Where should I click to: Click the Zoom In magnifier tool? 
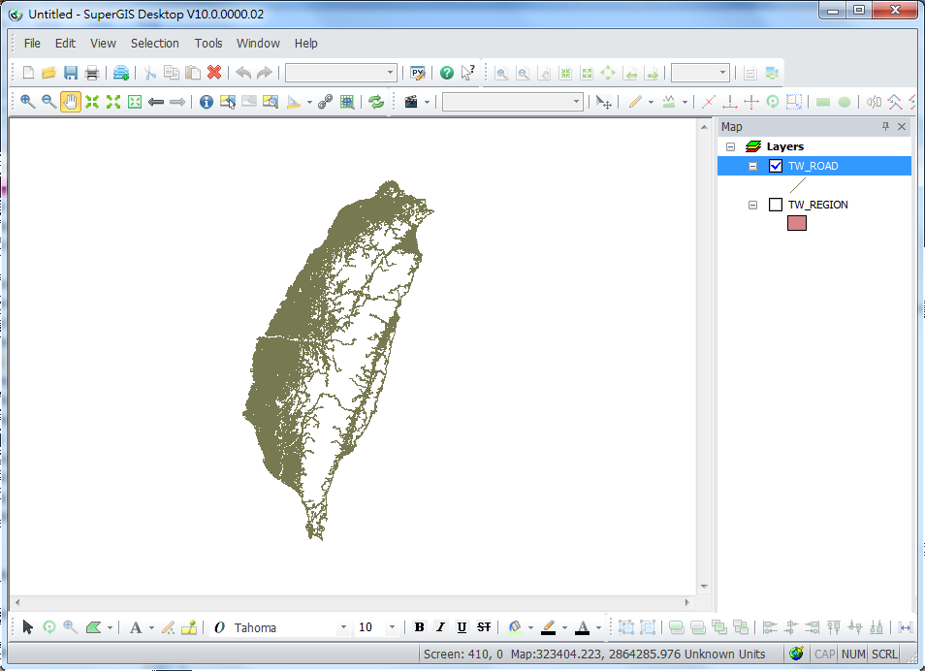27,102
